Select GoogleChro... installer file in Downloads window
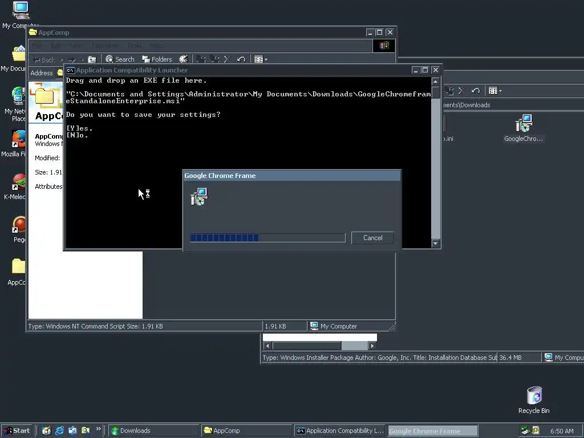Viewport: 584px width, 438px height. pos(524,128)
